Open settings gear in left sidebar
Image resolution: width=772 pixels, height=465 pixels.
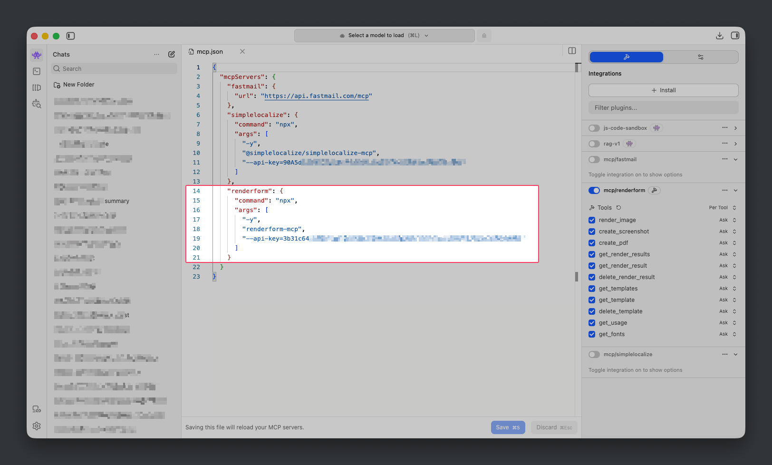tap(37, 426)
